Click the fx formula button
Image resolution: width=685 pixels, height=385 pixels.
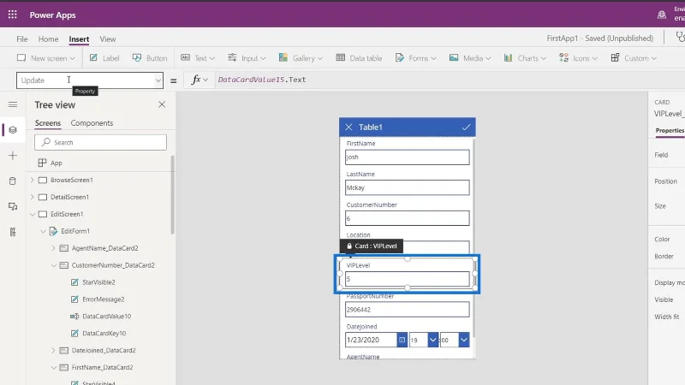tap(200, 80)
